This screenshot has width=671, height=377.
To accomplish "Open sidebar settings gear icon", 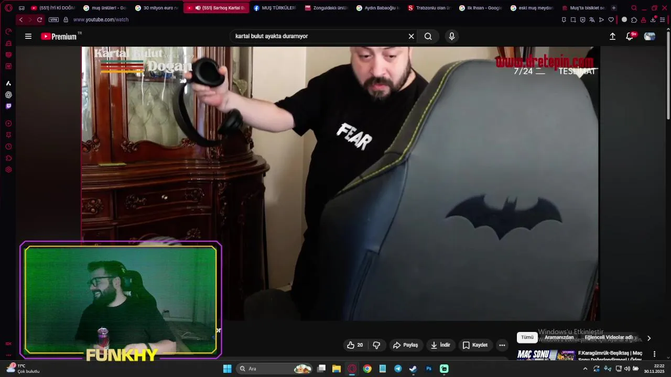I will [x=8, y=170].
